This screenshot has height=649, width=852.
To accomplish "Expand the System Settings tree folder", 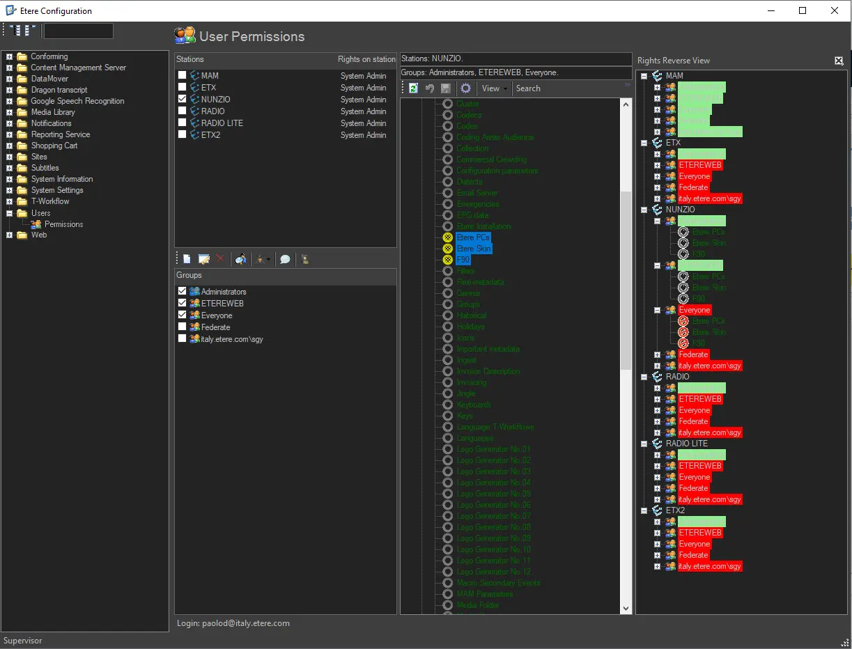I will pyautogui.click(x=10, y=190).
